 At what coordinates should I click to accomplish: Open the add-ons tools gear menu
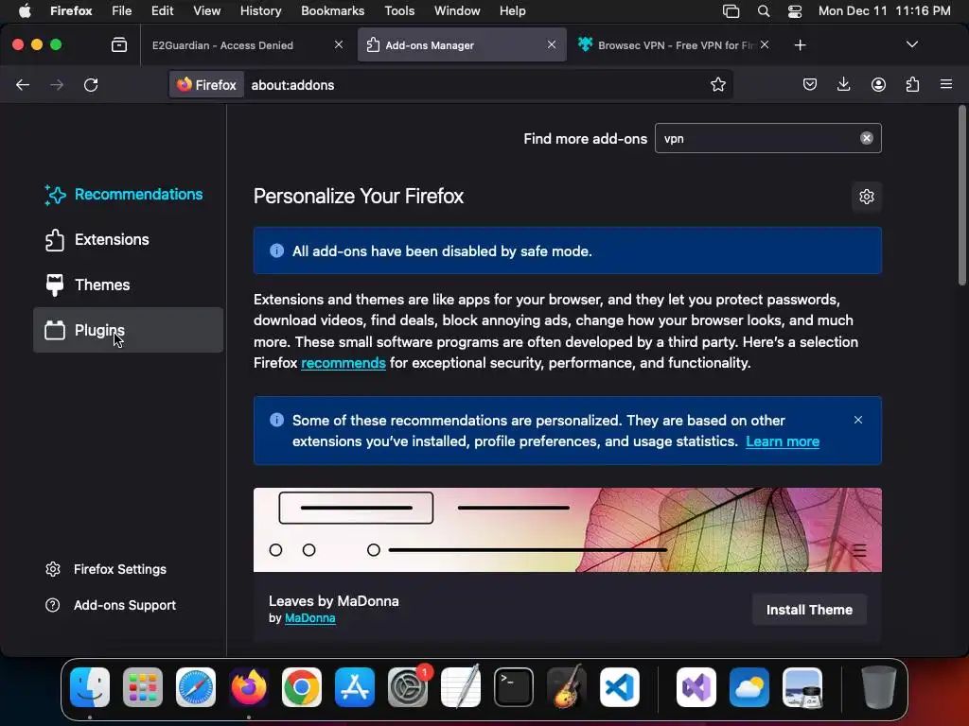pos(867,197)
